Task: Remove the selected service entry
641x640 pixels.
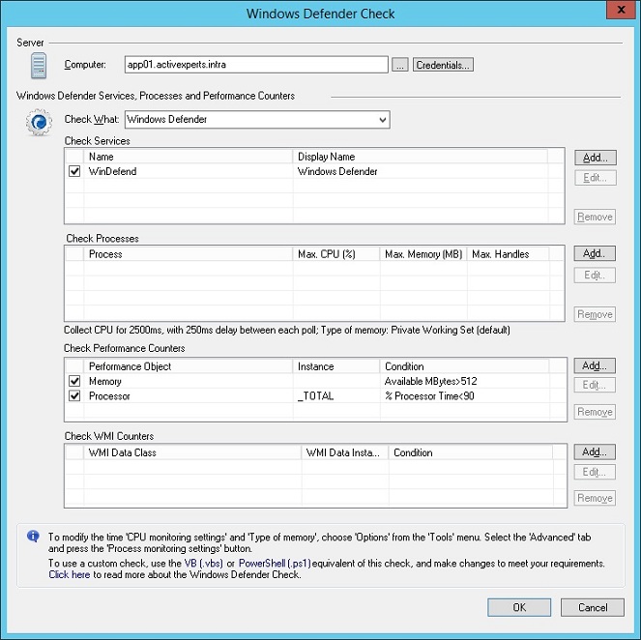Action: click(x=596, y=217)
